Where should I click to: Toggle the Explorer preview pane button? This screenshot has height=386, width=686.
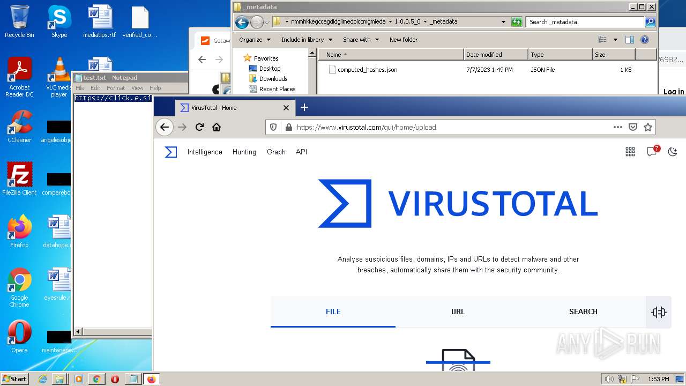pos(630,40)
